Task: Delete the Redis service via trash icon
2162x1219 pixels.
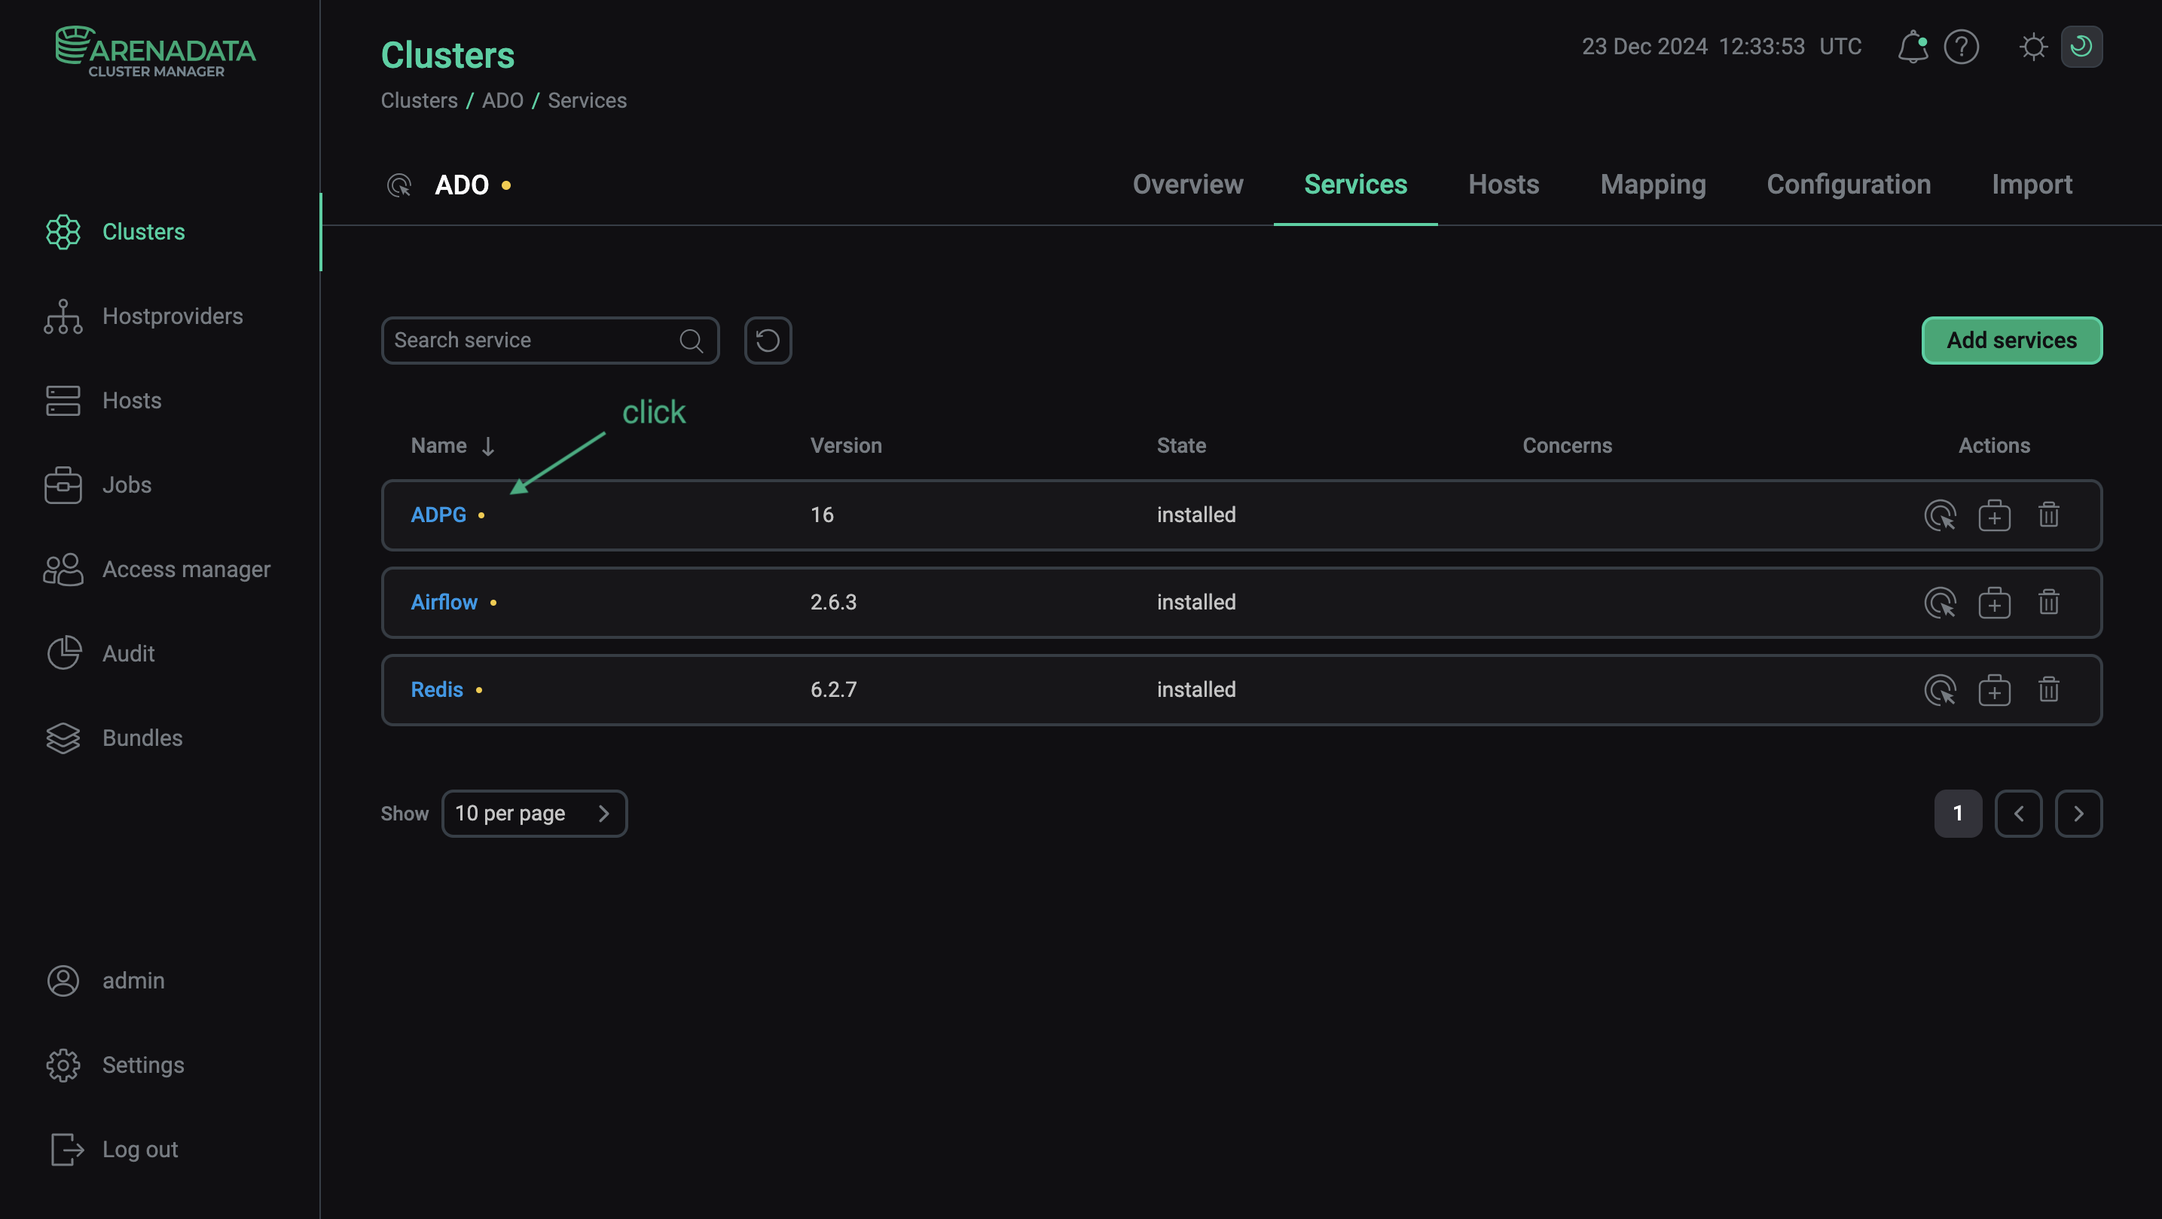Action: 2049,689
